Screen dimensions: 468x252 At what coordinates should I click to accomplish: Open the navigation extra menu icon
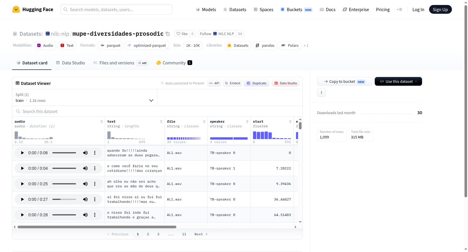399,9
